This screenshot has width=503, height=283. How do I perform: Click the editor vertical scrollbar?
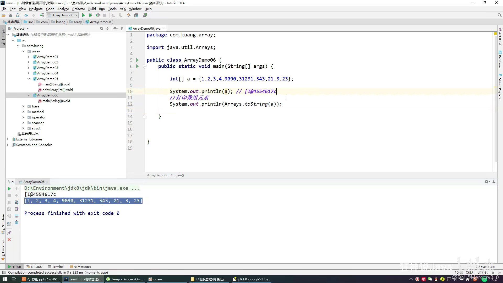pyautogui.click(x=495, y=100)
